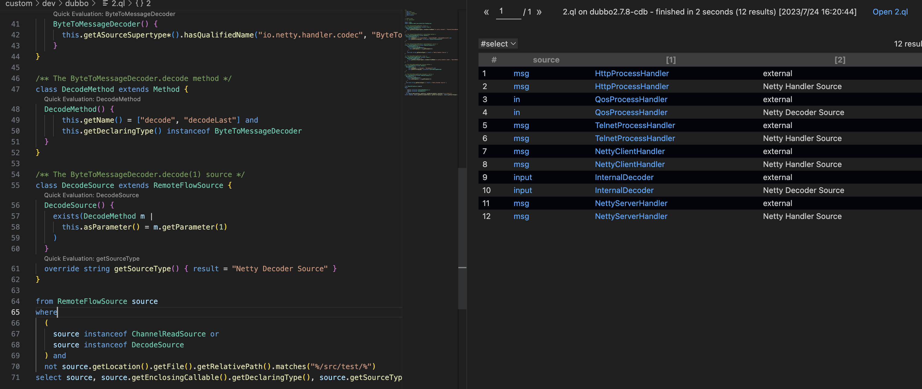Click line number 47 in gutter

coord(15,89)
